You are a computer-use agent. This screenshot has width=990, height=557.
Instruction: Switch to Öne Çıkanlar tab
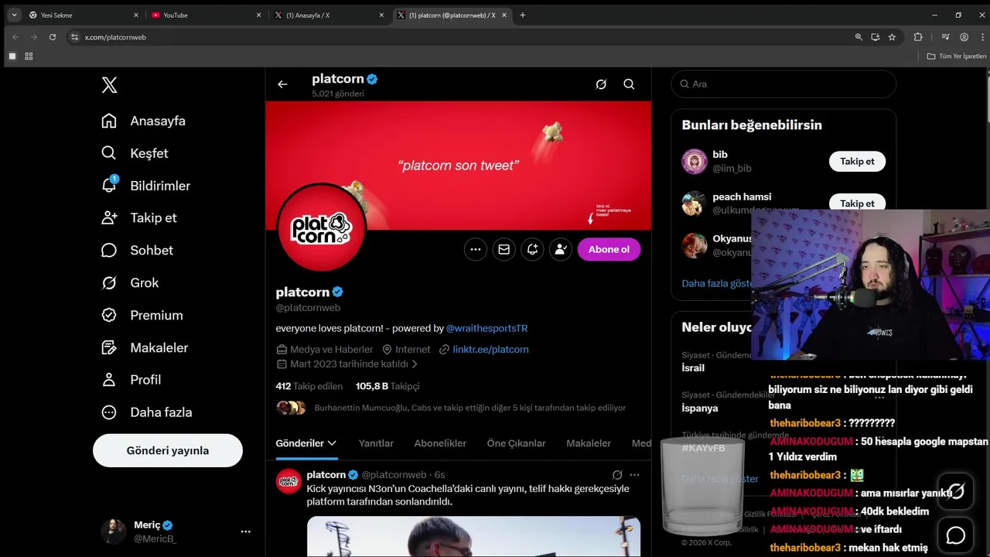[516, 443]
